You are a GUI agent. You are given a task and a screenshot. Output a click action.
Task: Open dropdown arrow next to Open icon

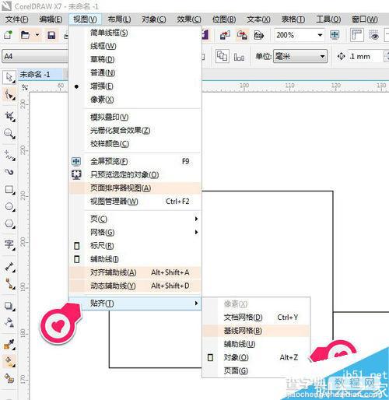click(x=37, y=35)
